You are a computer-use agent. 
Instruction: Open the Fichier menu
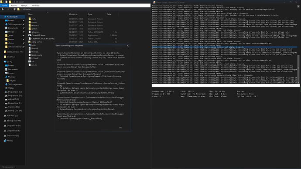click(4, 6)
